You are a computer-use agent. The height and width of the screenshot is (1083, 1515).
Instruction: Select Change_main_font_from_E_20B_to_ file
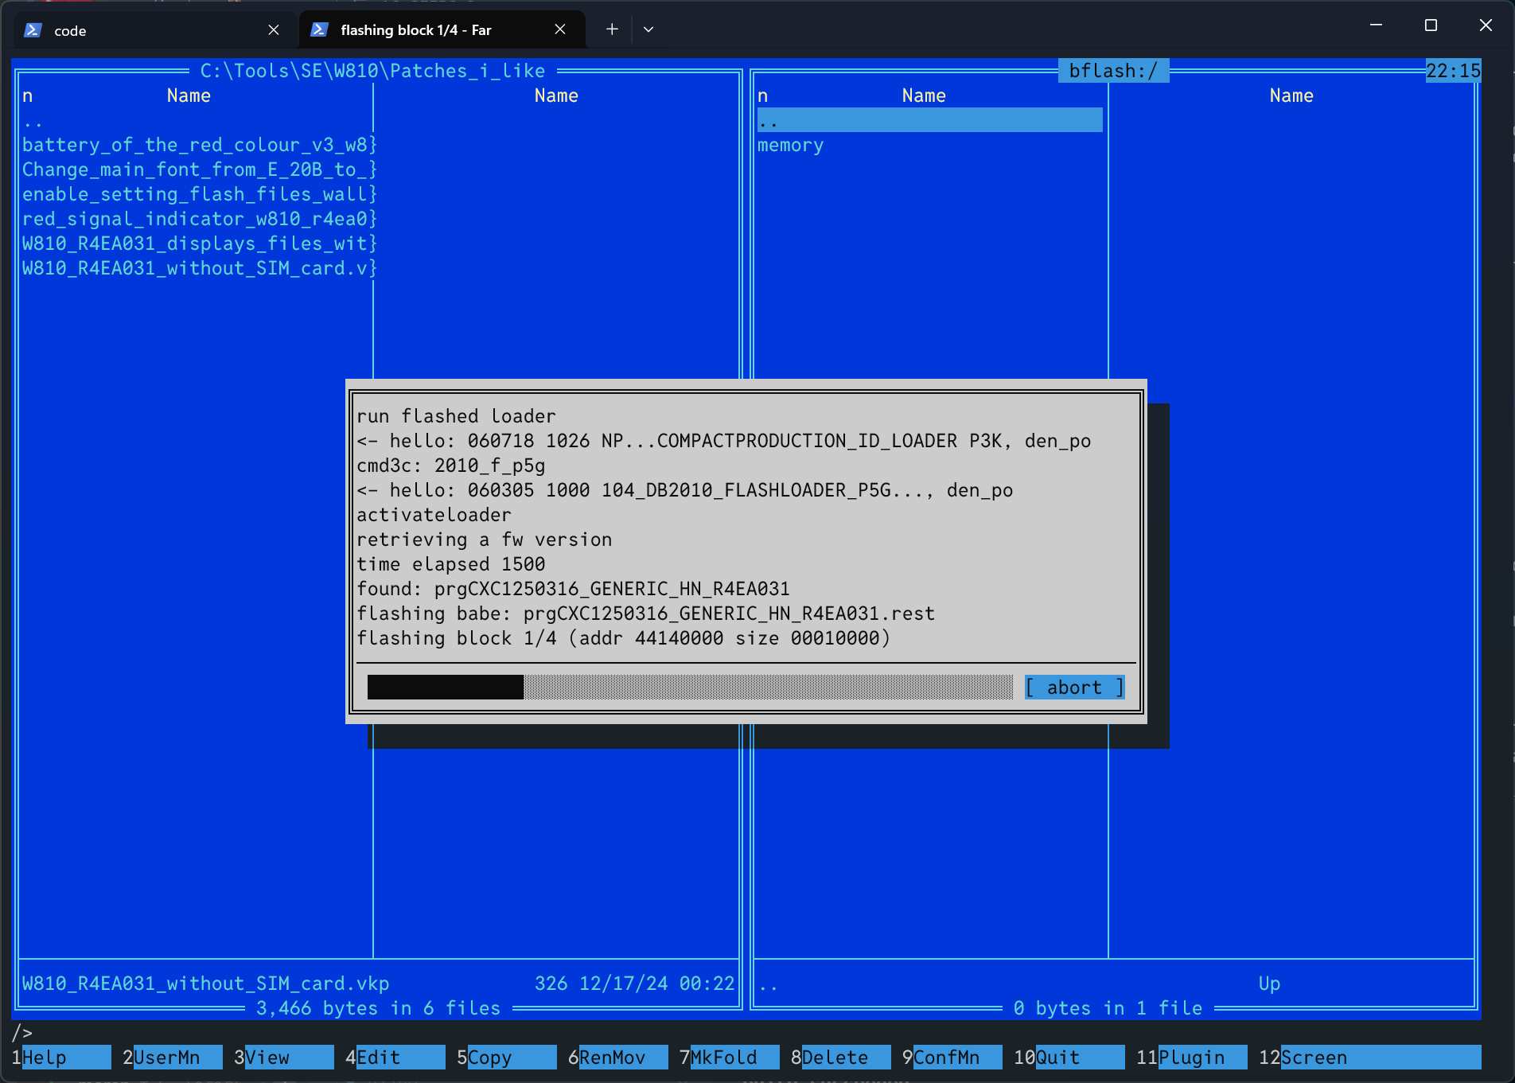click(199, 169)
